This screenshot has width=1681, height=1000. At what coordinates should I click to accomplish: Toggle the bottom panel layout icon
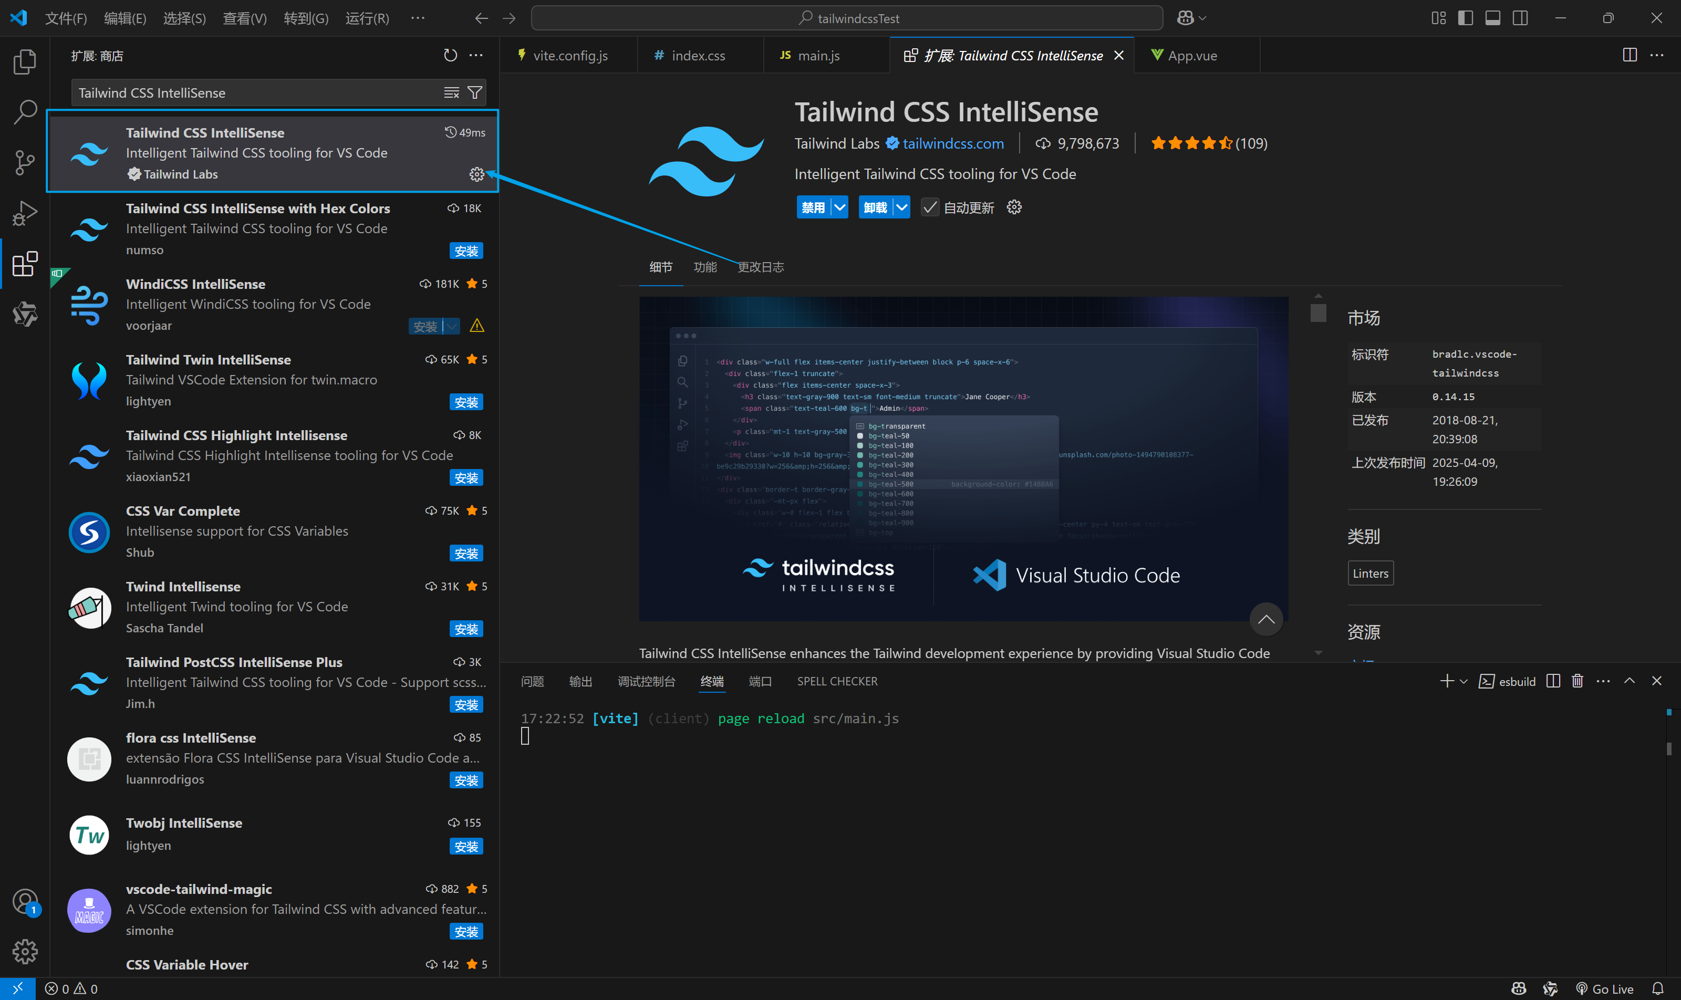point(1493,18)
